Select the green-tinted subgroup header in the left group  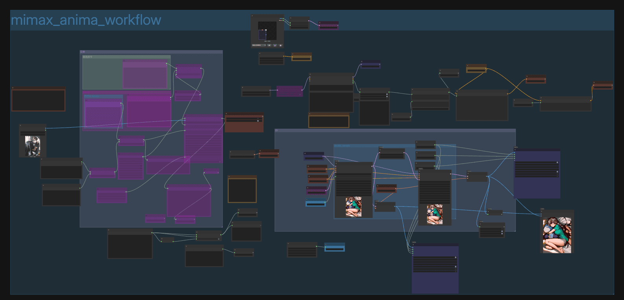(x=126, y=57)
